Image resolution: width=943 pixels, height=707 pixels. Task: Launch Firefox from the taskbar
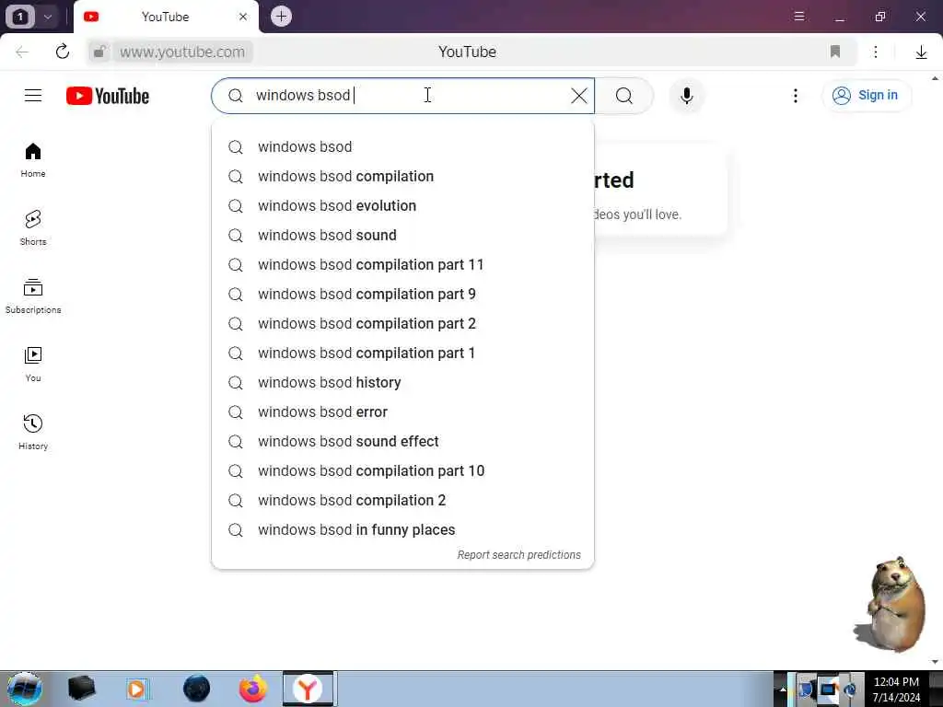tap(252, 689)
